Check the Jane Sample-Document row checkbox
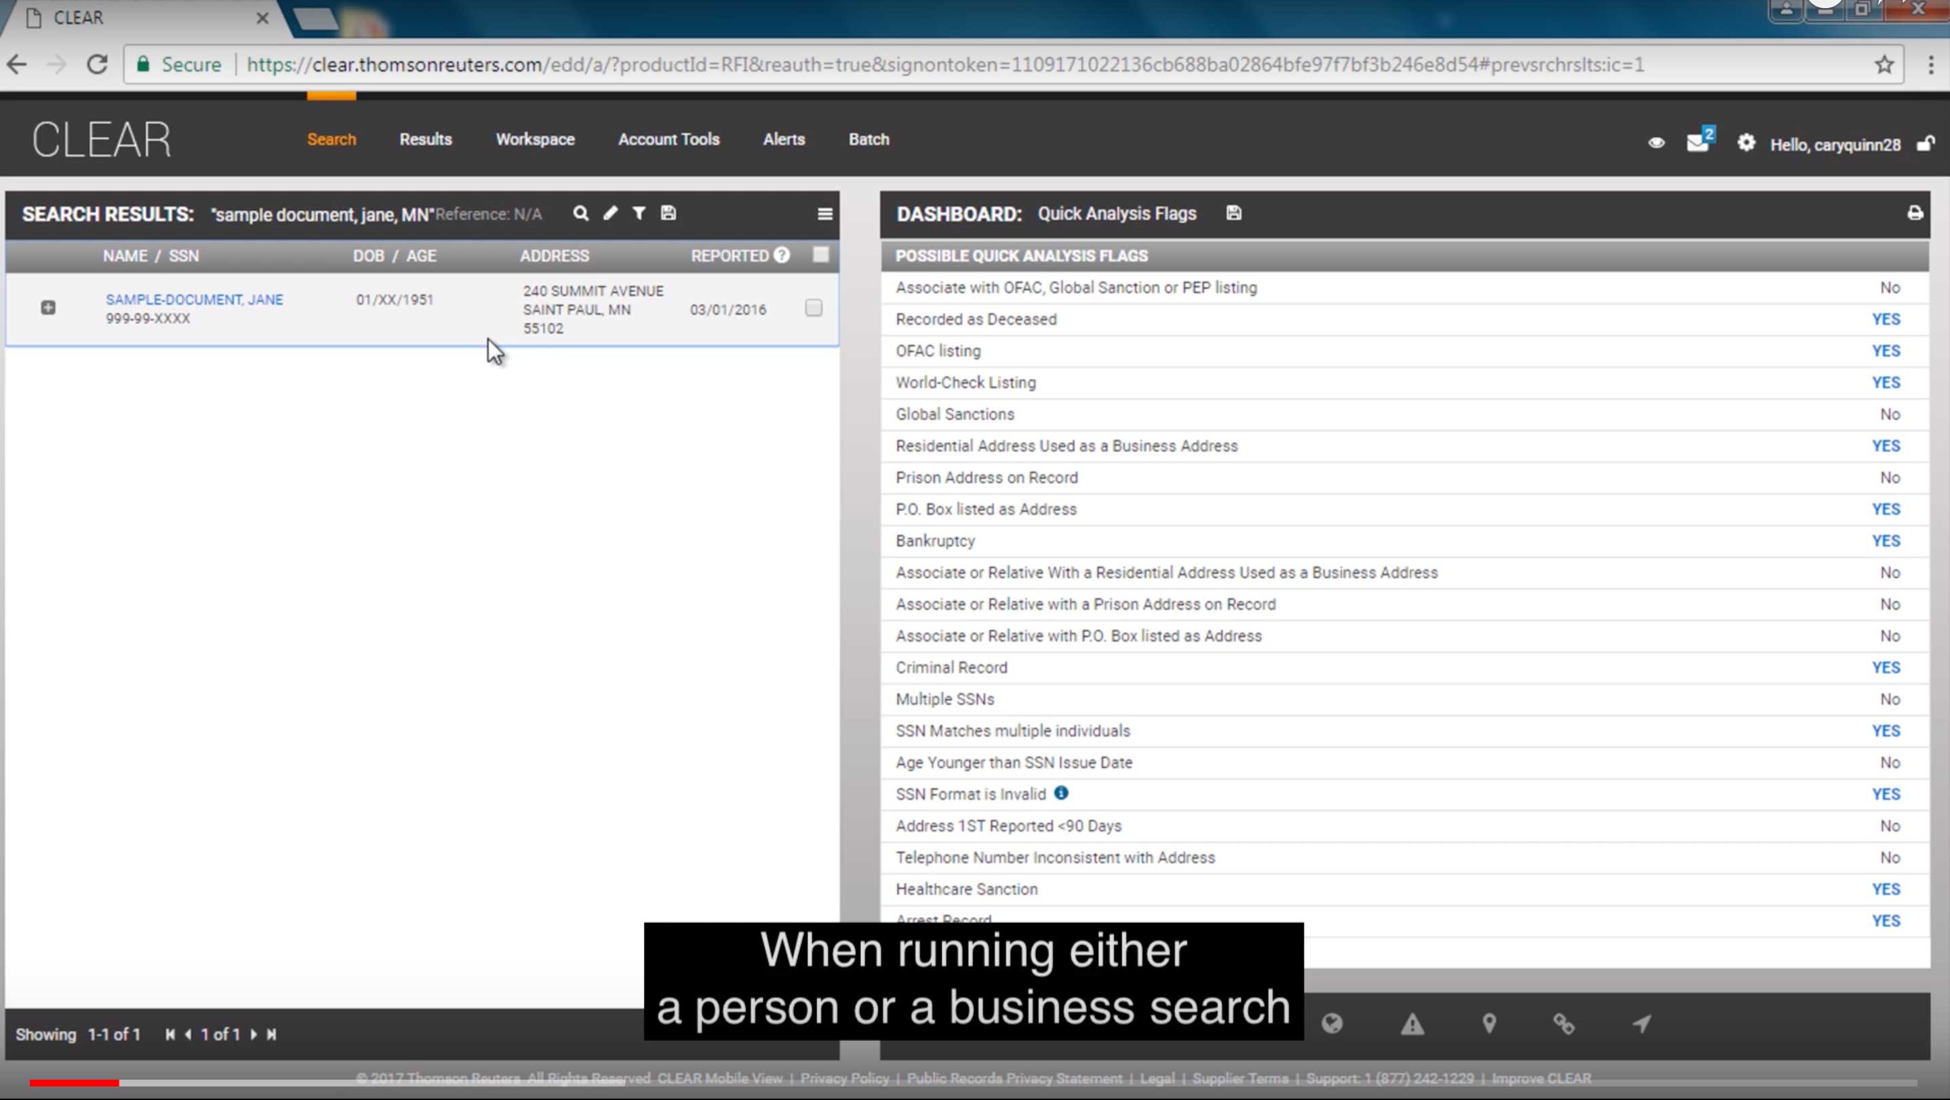This screenshot has width=1950, height=1100. pyautogui.click(x=814, y=308)
